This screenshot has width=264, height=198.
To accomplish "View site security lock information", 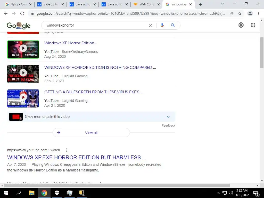I will coord(33,13).
